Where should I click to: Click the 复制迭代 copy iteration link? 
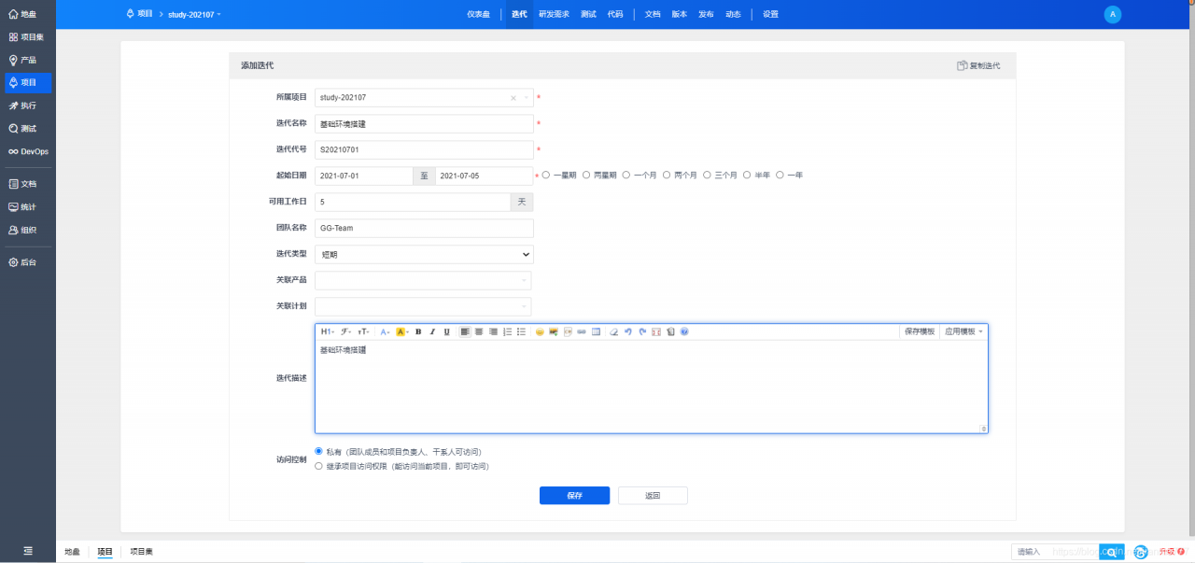[978, 65]
